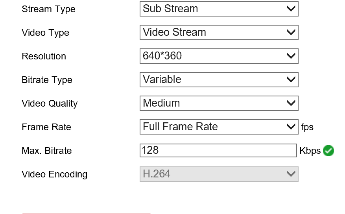Expand the Video Type combo box

coord(219,32)
